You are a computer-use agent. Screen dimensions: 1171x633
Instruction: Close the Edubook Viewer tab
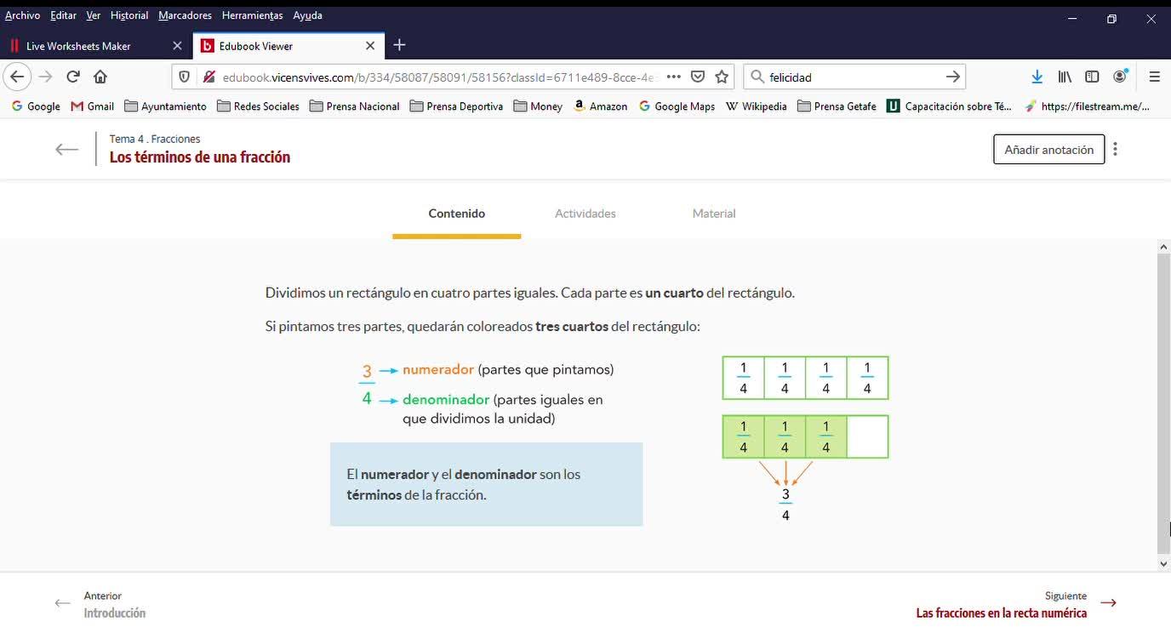pyautogui.click(x=370, y=46)
